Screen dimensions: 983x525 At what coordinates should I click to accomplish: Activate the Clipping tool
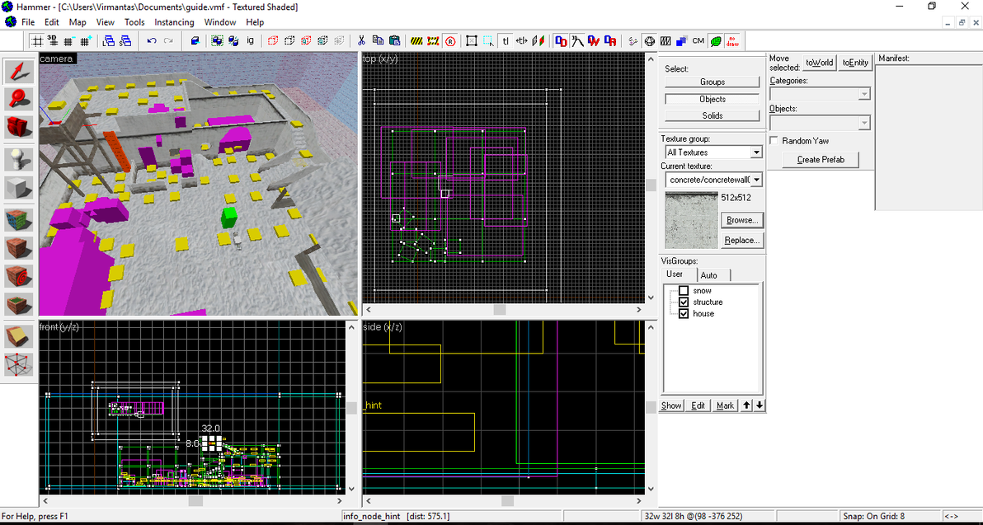point(19,336)
